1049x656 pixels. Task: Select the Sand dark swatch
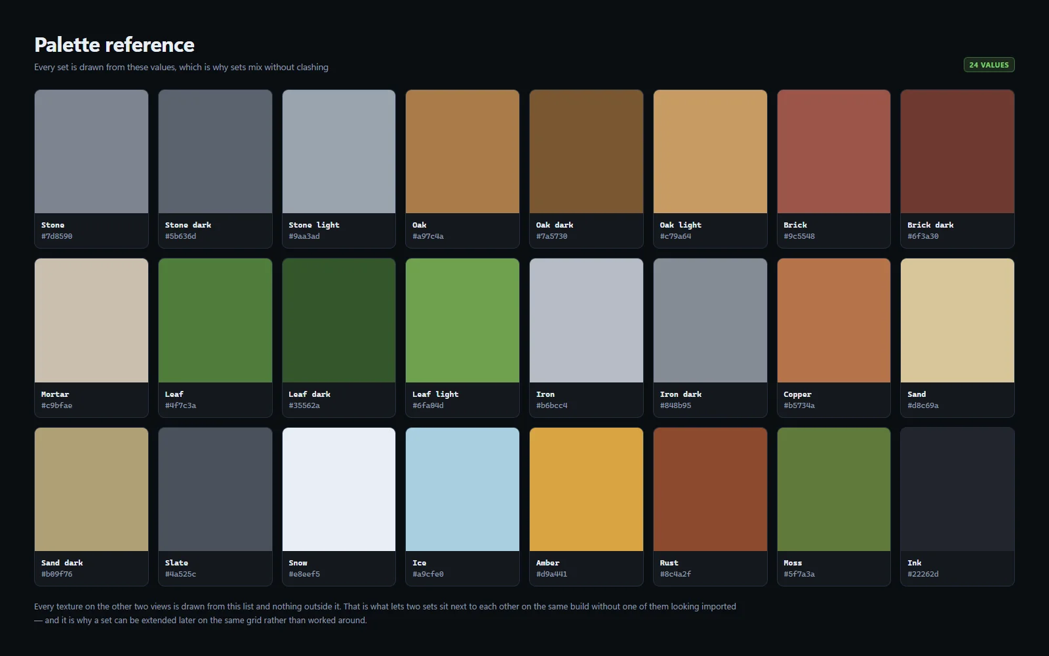pos(91,489)
